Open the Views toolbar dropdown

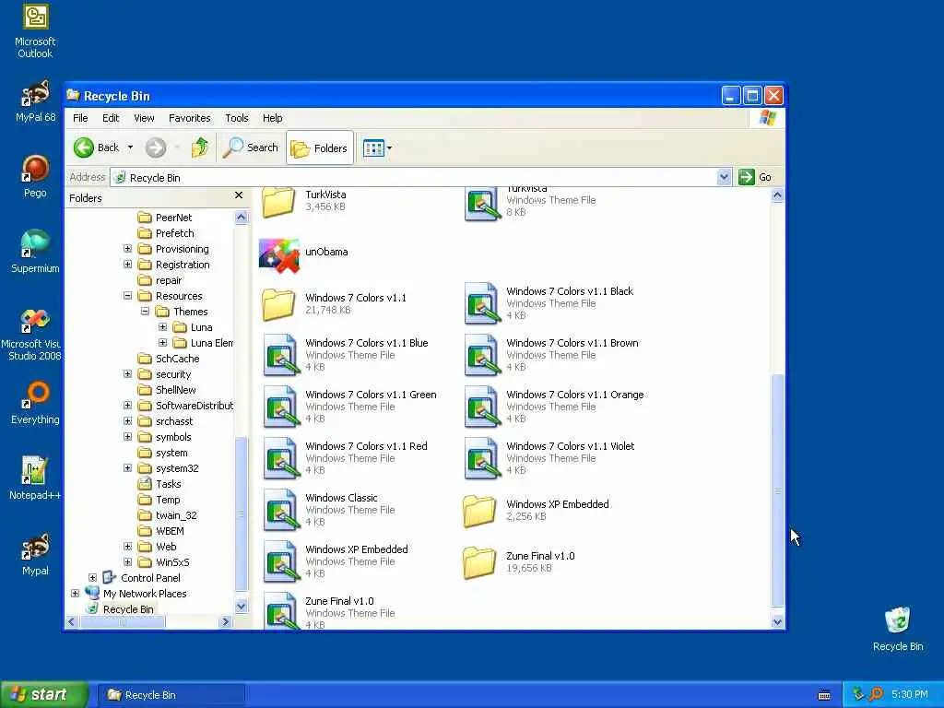pos(377,148)
